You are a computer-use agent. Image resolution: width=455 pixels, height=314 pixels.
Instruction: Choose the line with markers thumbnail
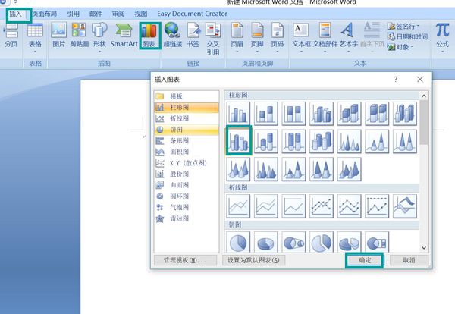[322, 206]
